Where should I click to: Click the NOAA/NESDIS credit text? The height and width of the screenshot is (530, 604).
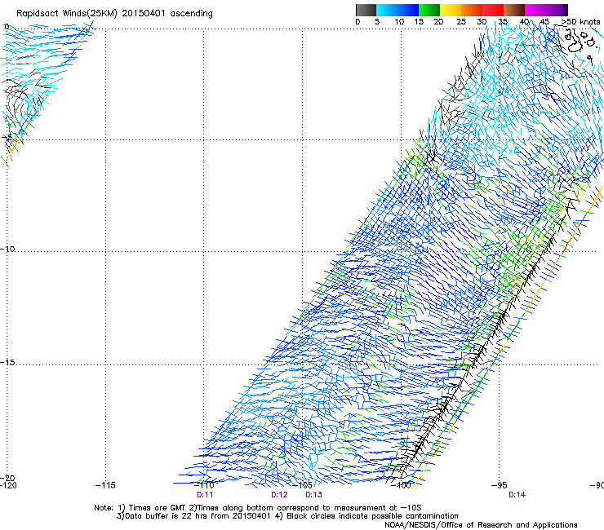click(481, 525)
